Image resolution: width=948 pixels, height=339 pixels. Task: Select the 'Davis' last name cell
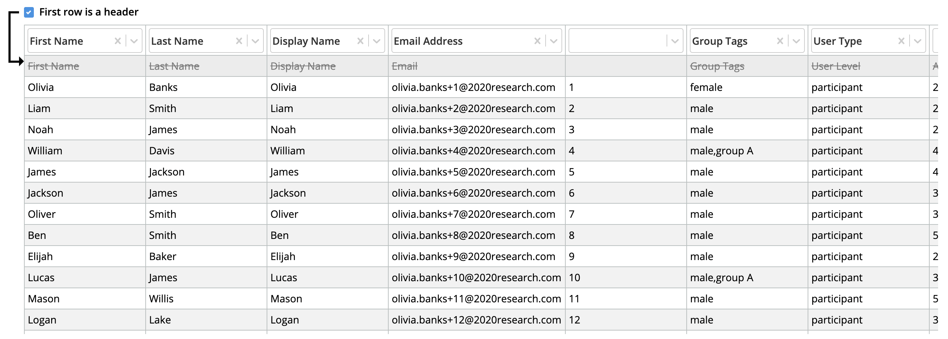coord(206,151)
